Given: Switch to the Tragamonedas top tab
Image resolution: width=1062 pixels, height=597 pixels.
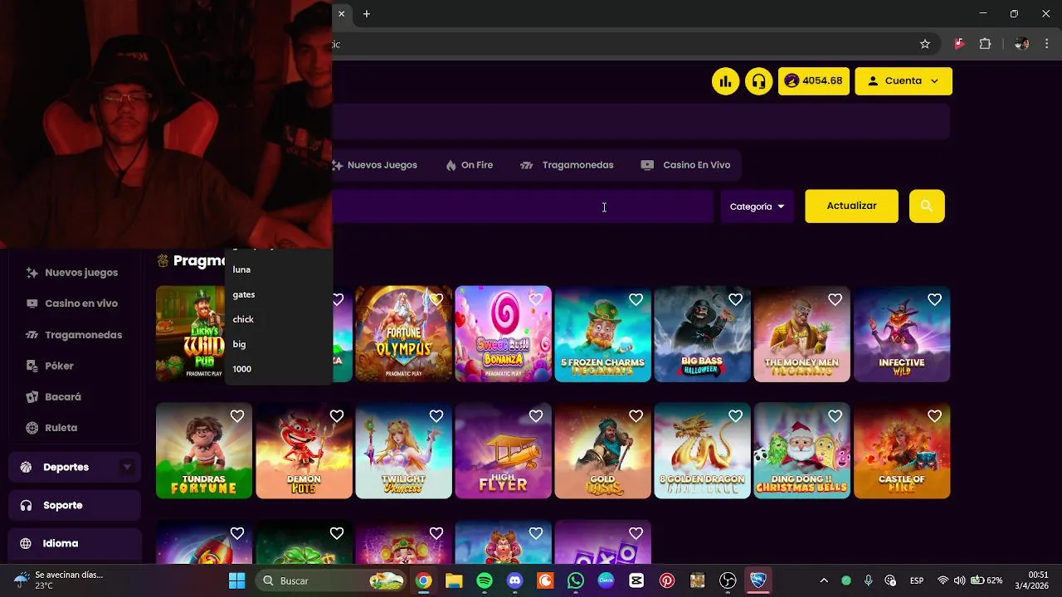Looking at the screenshot, I should coord(567,165).
